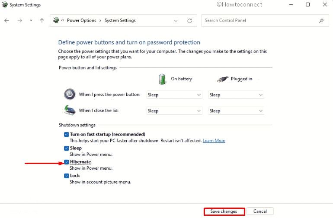This screenshot has height=218, width=333.
Task: Open close lid Plugged in dropdown
Action: [236, 111]
